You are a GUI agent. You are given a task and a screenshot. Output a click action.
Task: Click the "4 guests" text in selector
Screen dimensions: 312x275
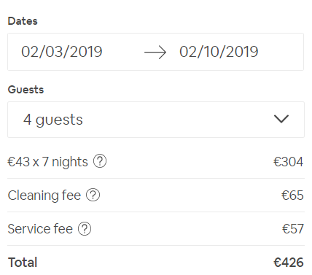click(53, 120)
